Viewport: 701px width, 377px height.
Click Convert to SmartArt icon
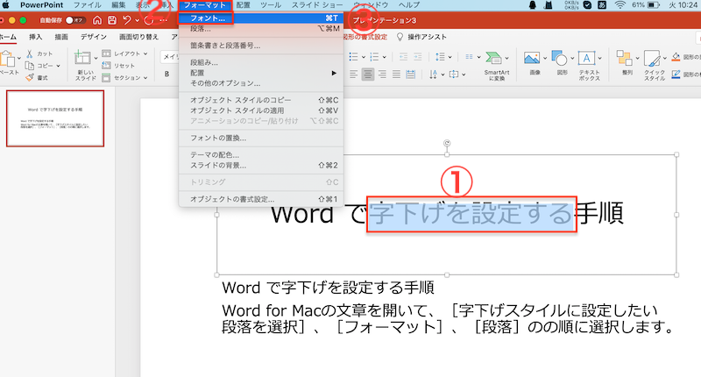[493, 58]
